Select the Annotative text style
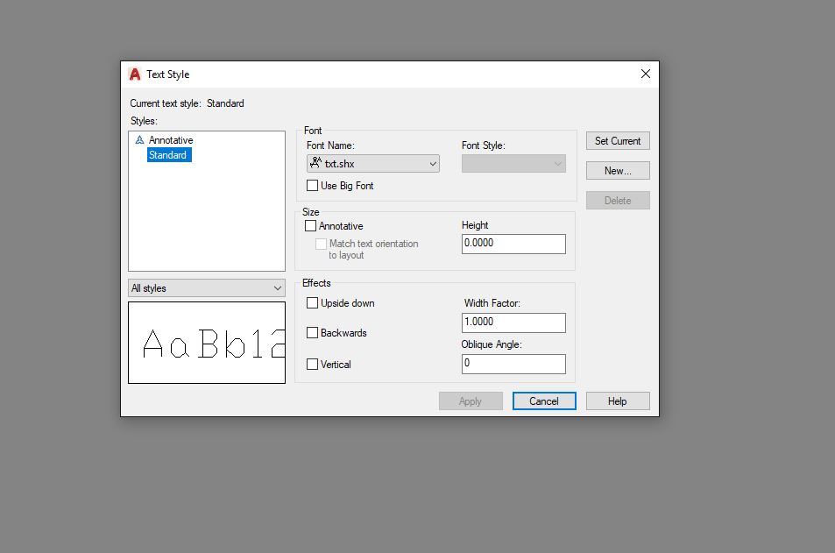835x553 pixels. (x=170, y=140)
